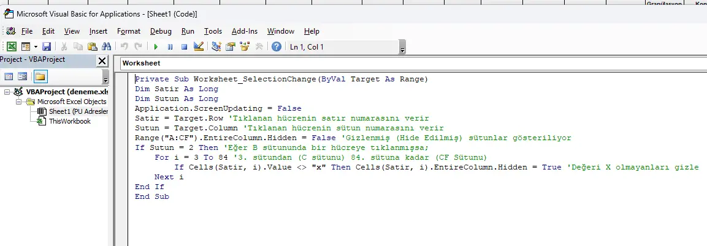
Task: Click the End Sub code line
Action: (152, 196)
